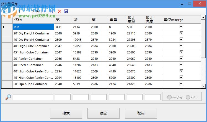This screenshot has width=207, height=122.
Task: Toggle mm/kg for 40' High Cube Reefer row
Action: click(181, 71)
